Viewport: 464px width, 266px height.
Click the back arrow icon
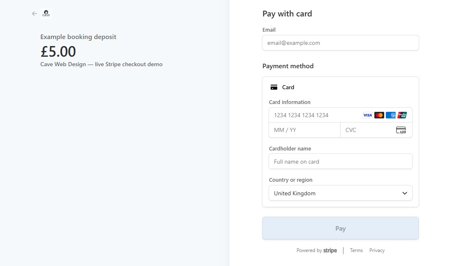coord(34,14)
